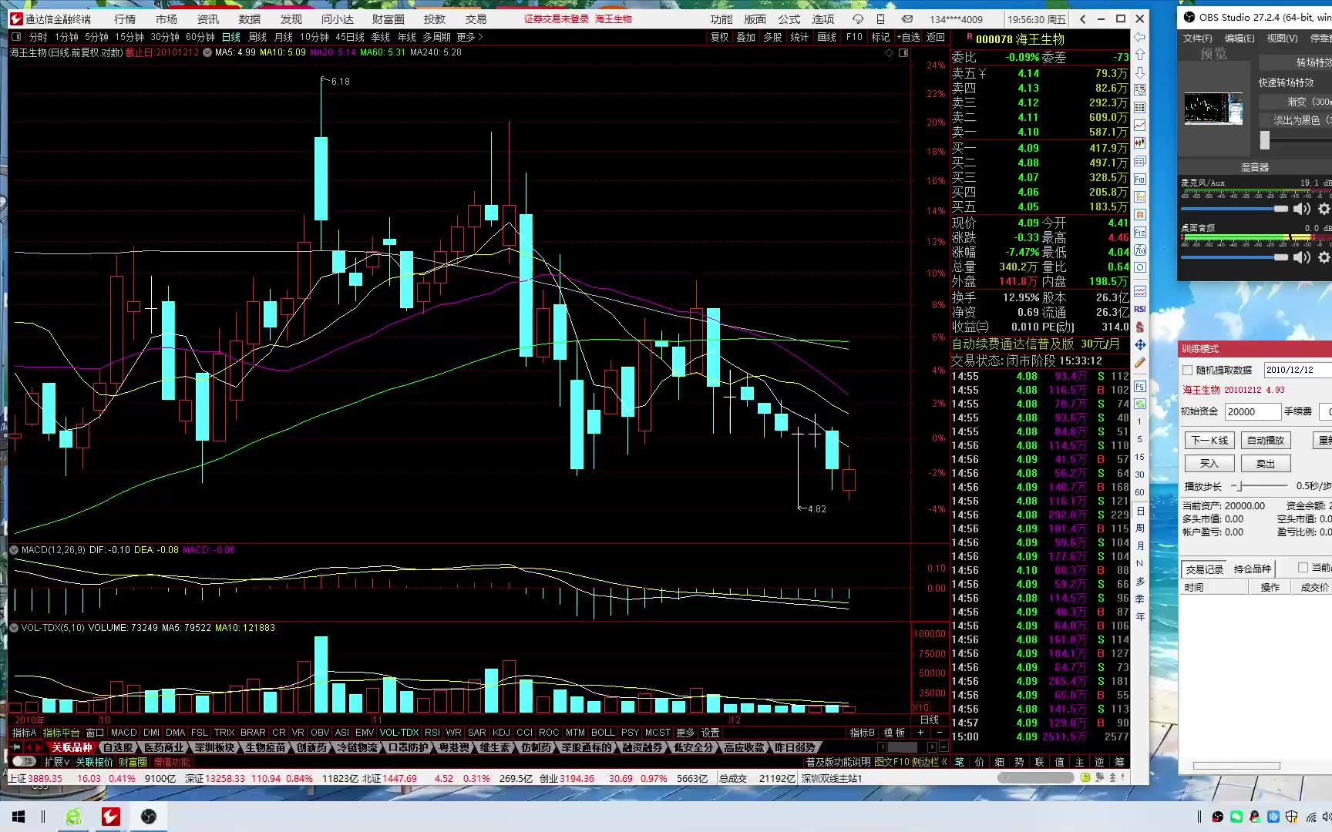Click the move crosshair arrows icon
Viewport: 1332px width, 832px height.
click(1140, 344)
